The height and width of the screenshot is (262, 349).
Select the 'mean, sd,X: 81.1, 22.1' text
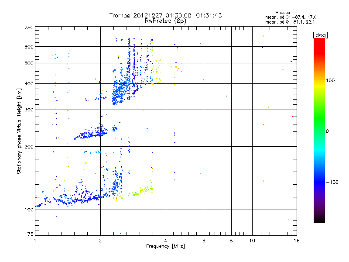[x=290, y=22]
